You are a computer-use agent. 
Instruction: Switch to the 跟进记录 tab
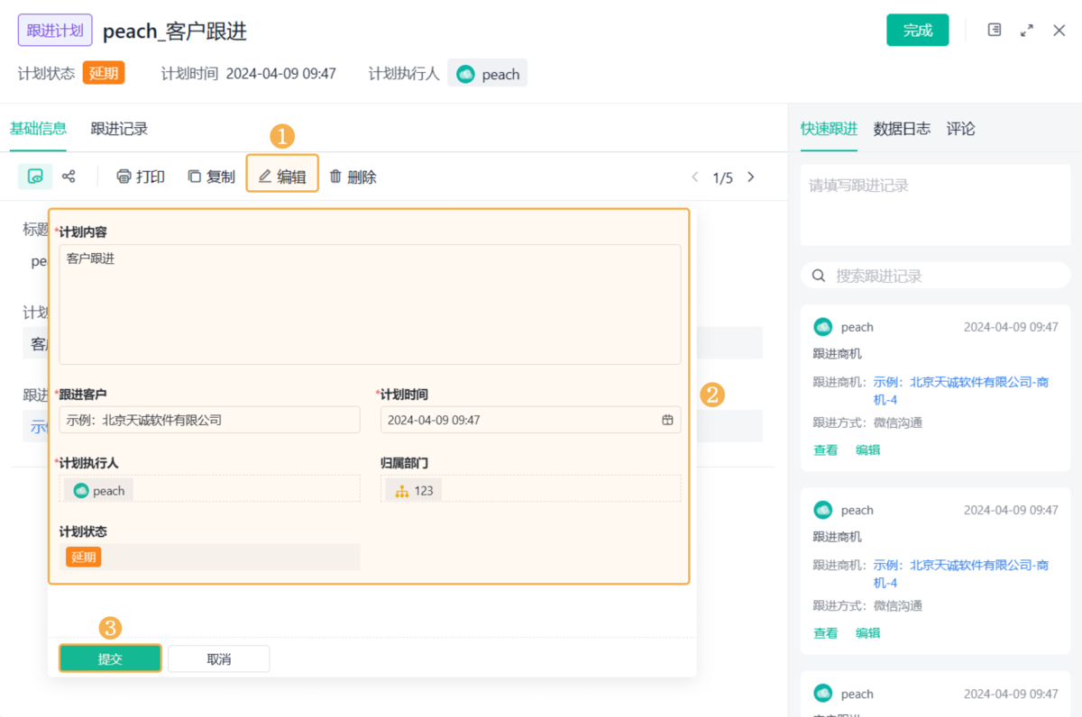[x=119, y=129]
